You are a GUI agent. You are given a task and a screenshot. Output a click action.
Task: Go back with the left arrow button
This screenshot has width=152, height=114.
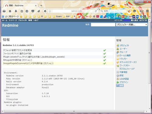point(45,11)
